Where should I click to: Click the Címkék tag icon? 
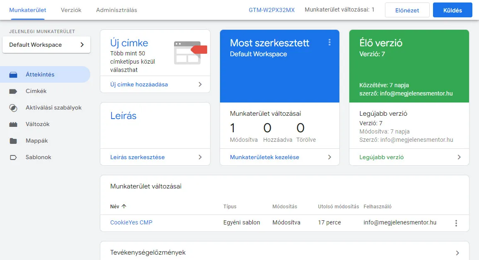[x=13, y=91]
